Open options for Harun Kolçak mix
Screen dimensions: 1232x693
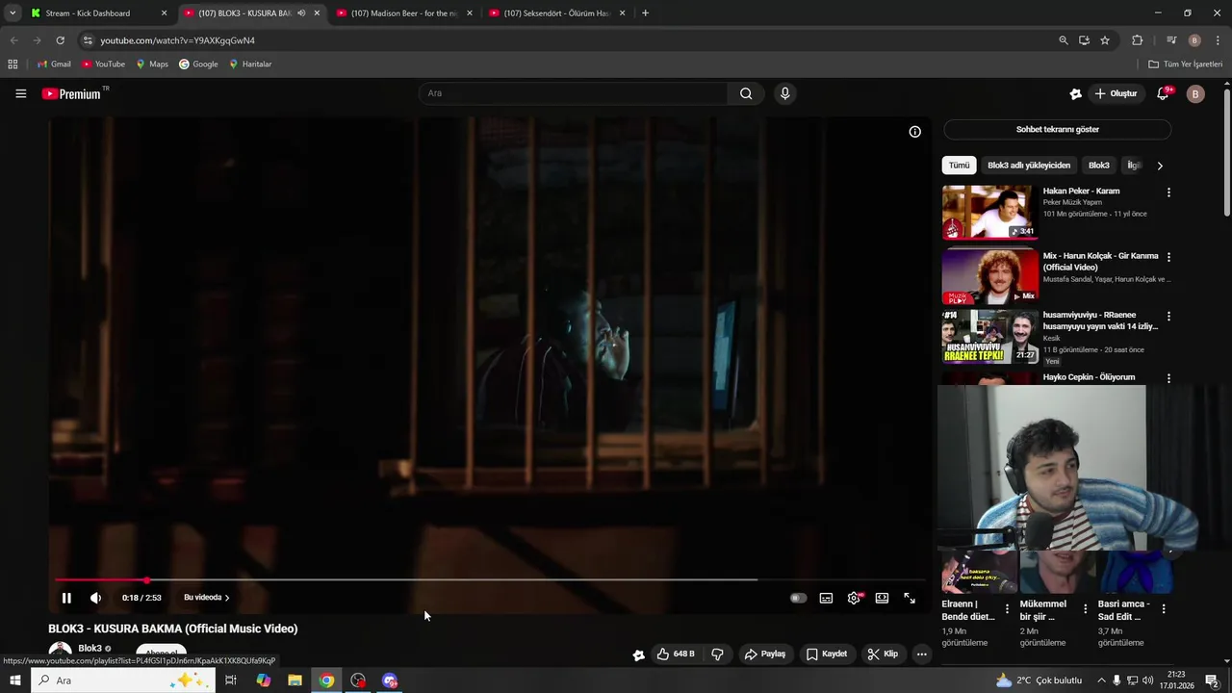coord(1168,257)
